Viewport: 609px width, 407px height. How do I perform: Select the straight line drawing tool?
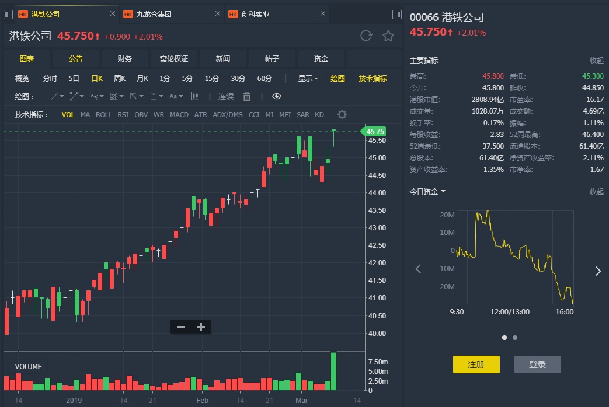(54, 96)
